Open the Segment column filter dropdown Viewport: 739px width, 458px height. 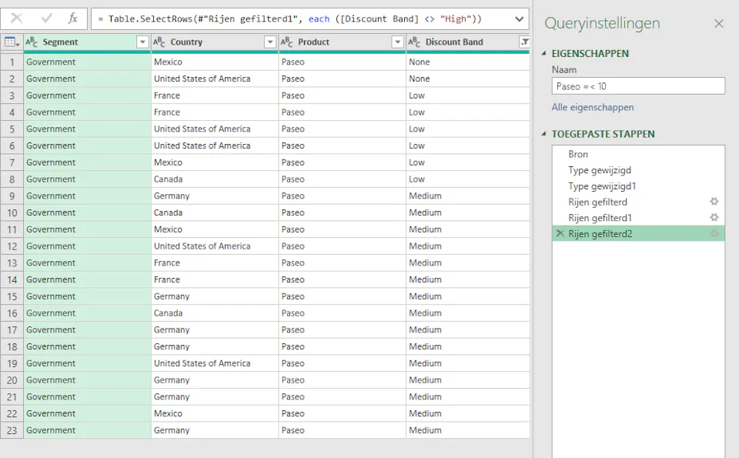[141, 41]
